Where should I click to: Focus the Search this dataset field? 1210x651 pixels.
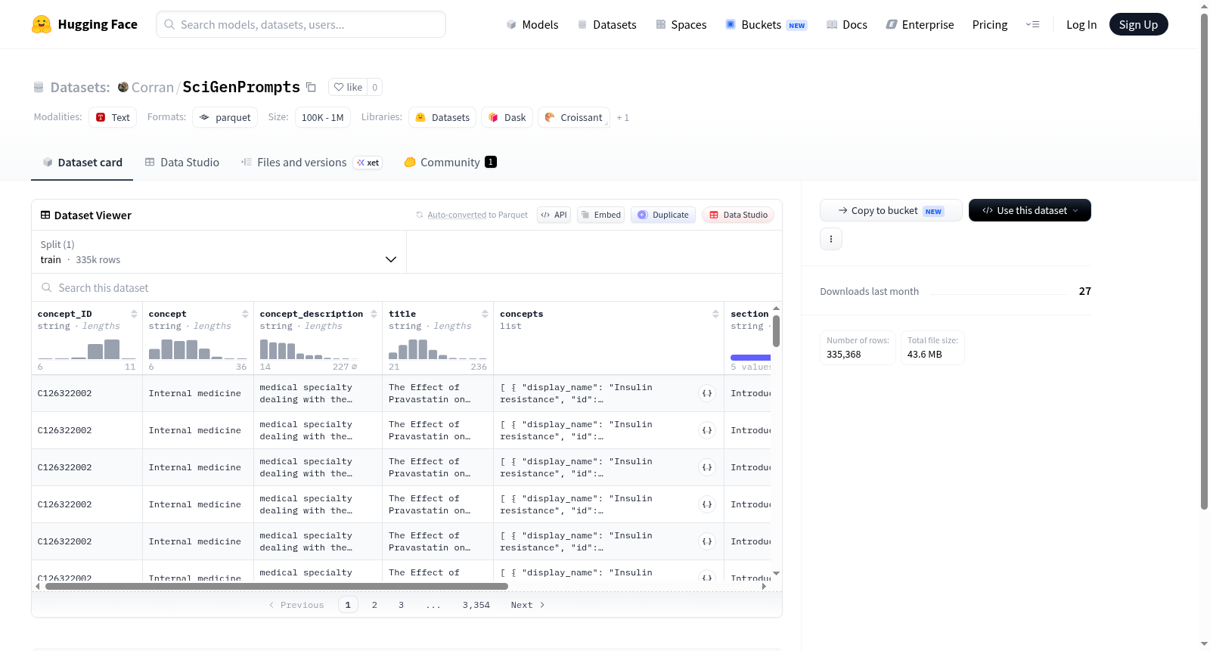pos(407,287)
